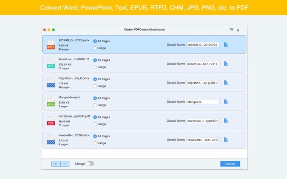Screen dimensions: 287x179
Task: Open output settings icon for Mongoolia row
Action: point(226,102)
